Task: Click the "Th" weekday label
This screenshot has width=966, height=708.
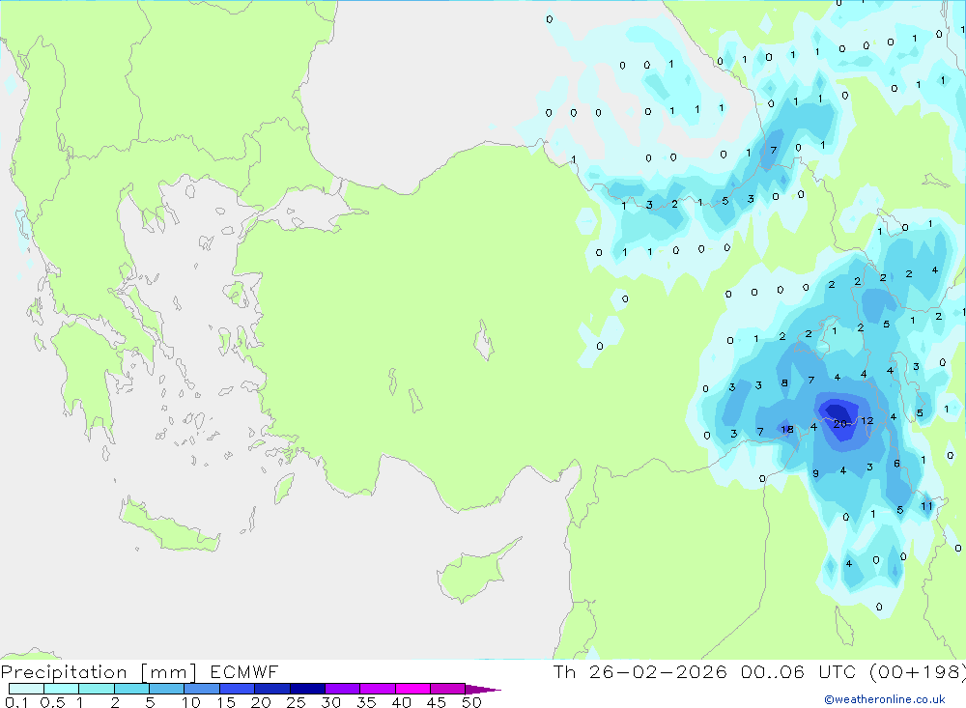Action: tap(564, 671)
